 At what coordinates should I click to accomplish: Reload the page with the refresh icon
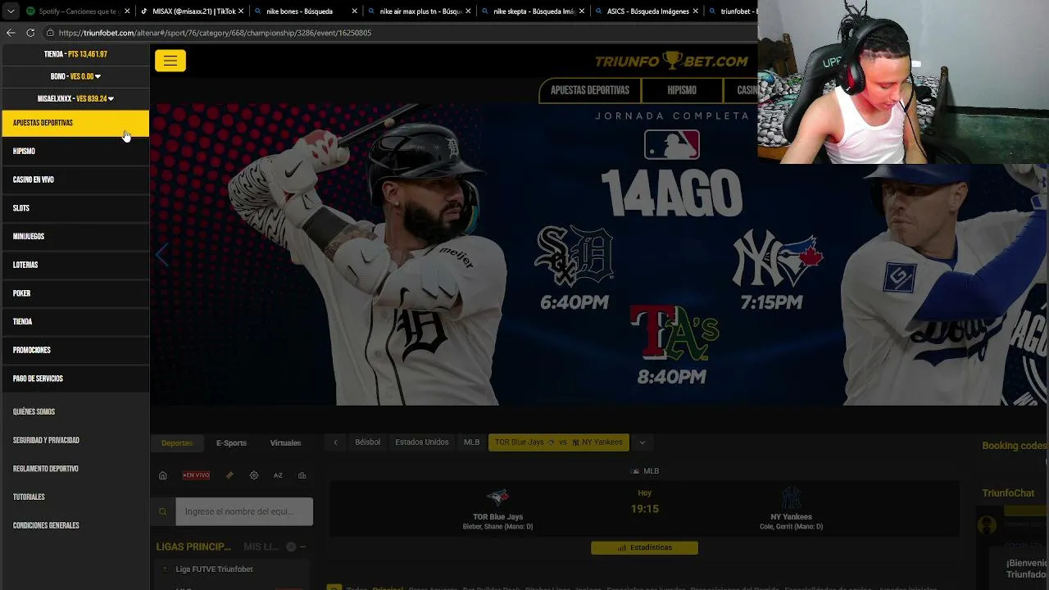(30, 33)
